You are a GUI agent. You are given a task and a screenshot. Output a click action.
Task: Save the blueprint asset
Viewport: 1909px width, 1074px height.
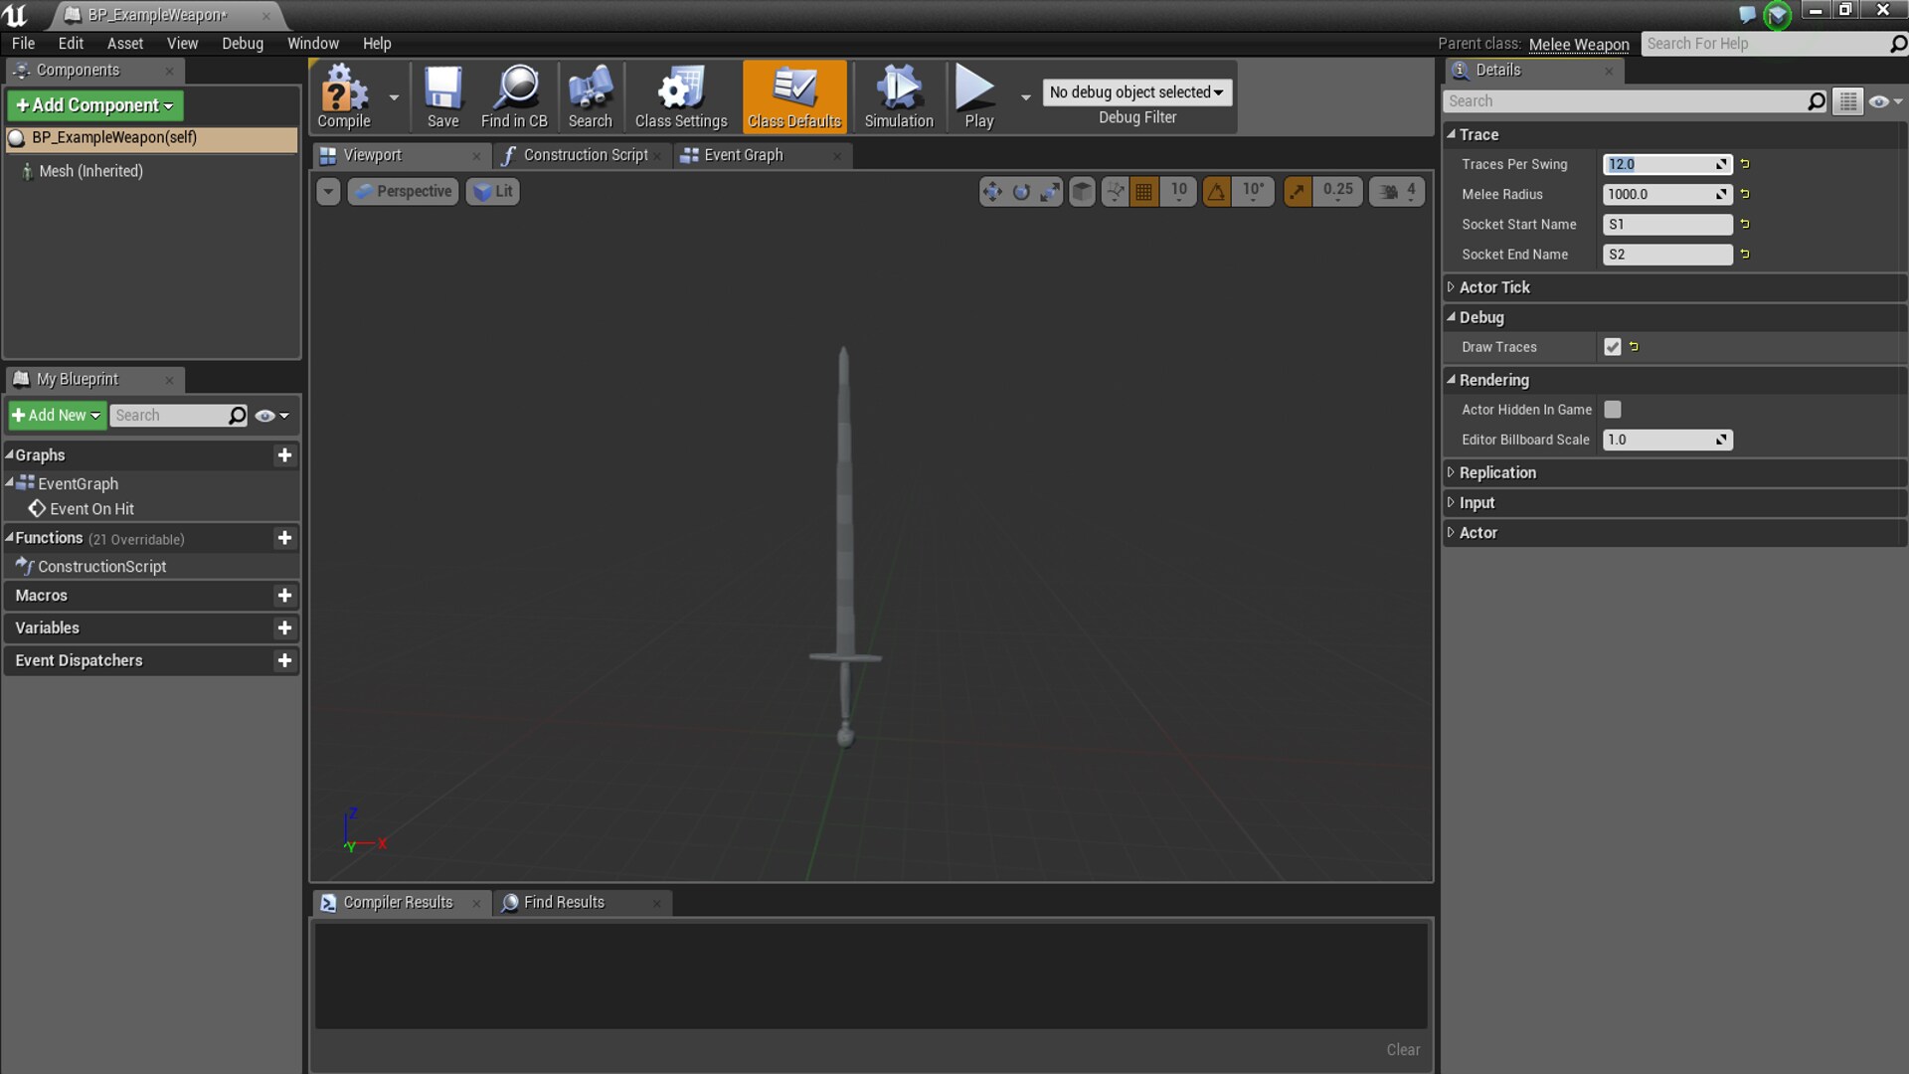point(442,96)
